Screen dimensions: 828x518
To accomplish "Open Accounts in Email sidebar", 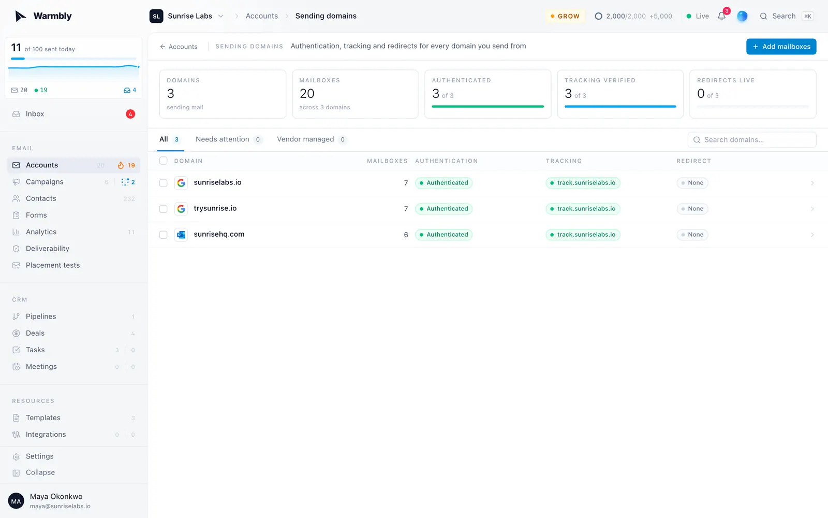I will point(73,165).
